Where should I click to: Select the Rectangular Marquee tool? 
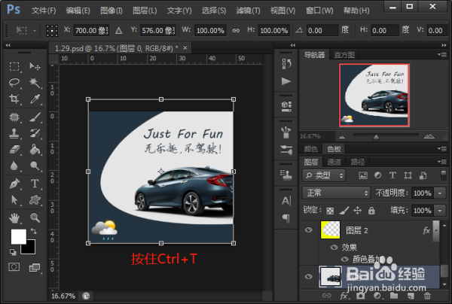point(14,66)
